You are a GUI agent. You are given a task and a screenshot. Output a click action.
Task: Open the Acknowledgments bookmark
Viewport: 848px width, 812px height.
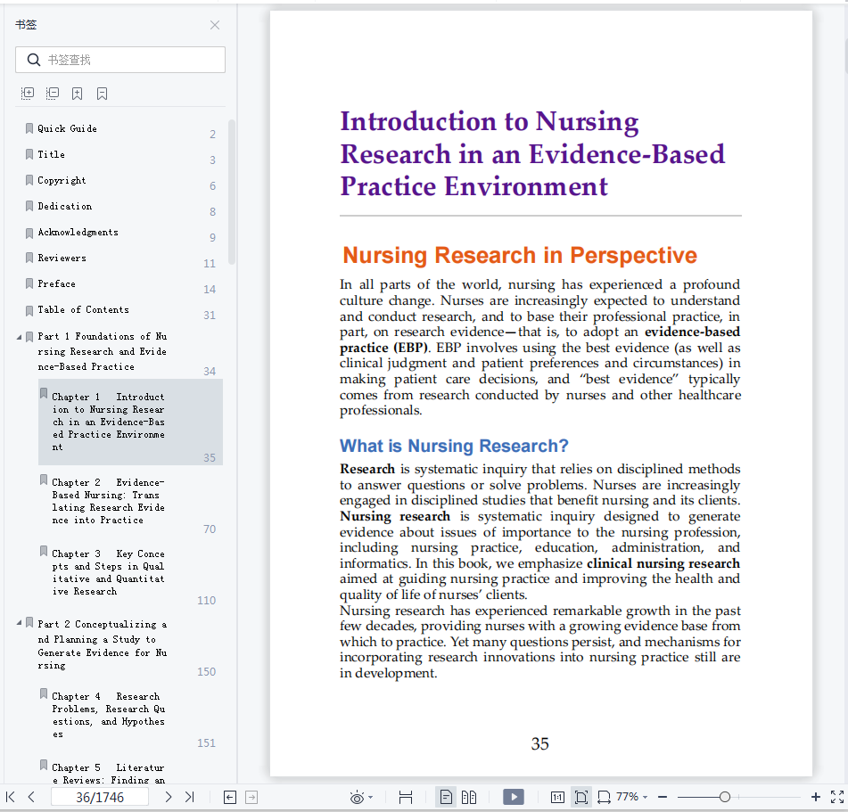tap(78, 233)
